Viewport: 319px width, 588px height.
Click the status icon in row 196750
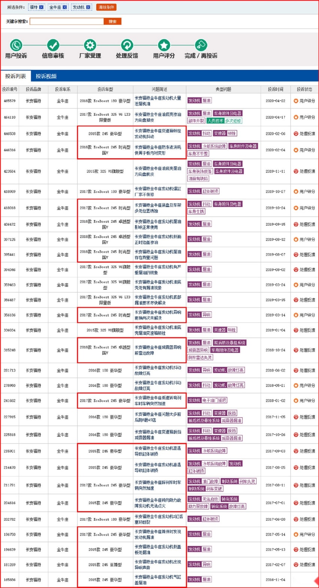point(296,534)
